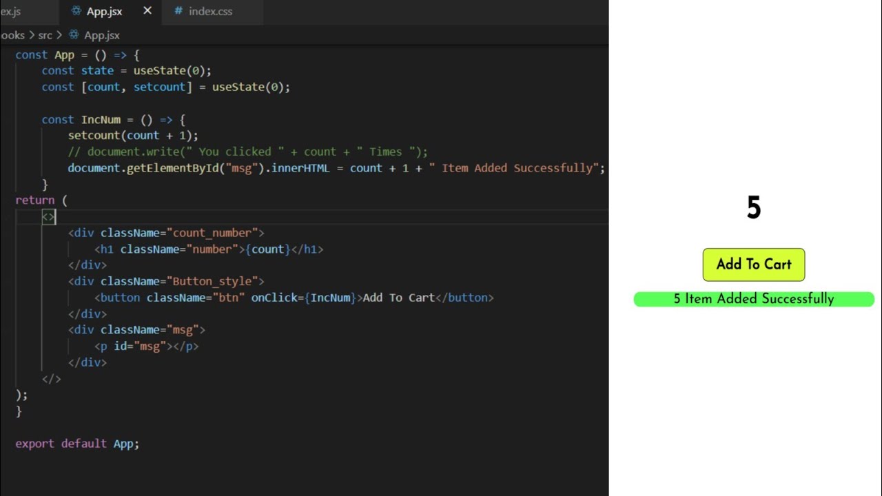The width and height of the screenshot is (882, 496).
Task: Click the export default App line
Action: (x=77, y=444)
